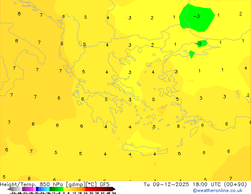This screenshot has height=194, width=251.
Task: Click the '[°C]' unit label
Action: pos(91,184)
